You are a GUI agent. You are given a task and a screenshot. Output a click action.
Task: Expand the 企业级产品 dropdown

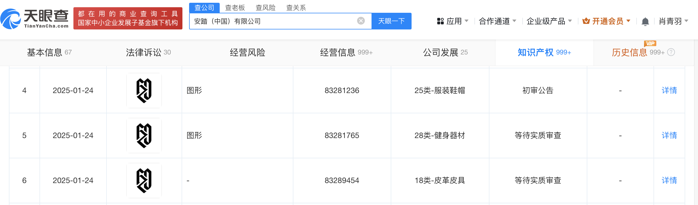[x=549, y=21]
